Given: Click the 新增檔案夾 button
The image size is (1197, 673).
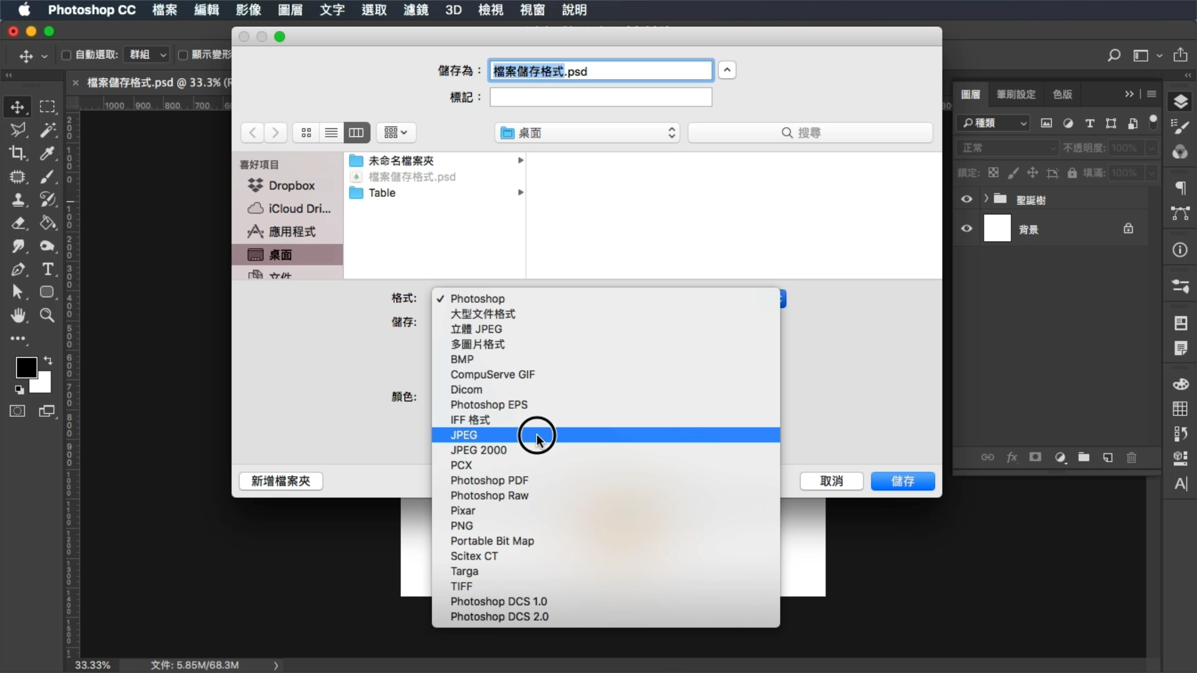Looking at the screenshot, I should (281, 481).
